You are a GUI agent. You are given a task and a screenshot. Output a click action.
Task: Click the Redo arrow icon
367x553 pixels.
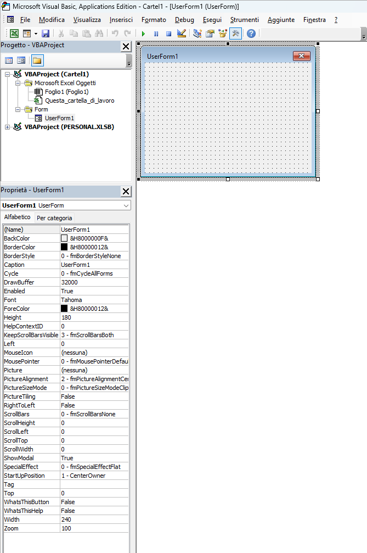pos(127,33)
